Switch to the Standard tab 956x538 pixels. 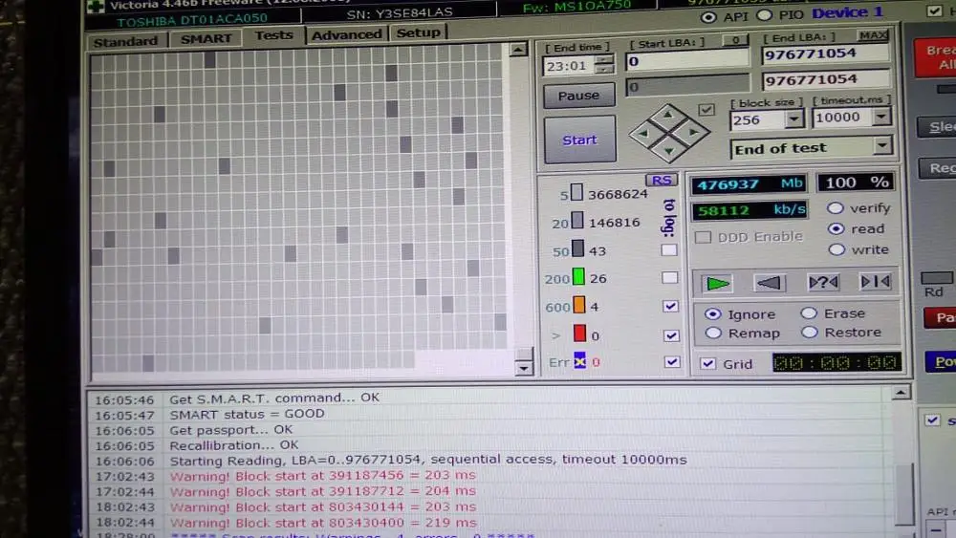125,41
